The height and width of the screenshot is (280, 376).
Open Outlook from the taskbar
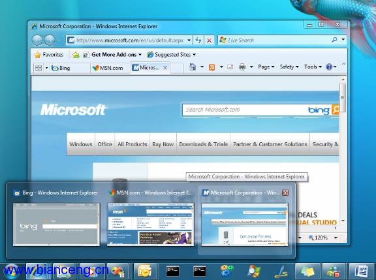pyautogui.click(x=145, y=271)
